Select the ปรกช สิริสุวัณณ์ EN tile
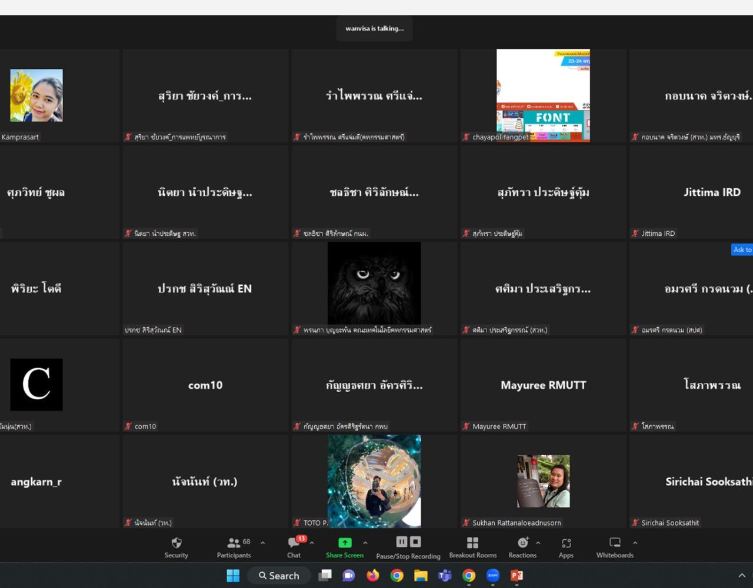 205,289
